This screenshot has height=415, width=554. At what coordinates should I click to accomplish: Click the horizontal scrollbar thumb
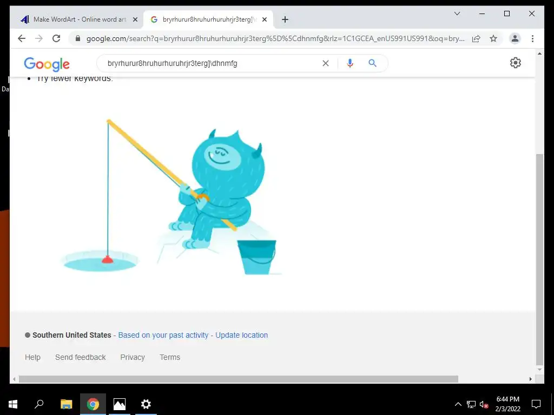[x=239, y=379]
